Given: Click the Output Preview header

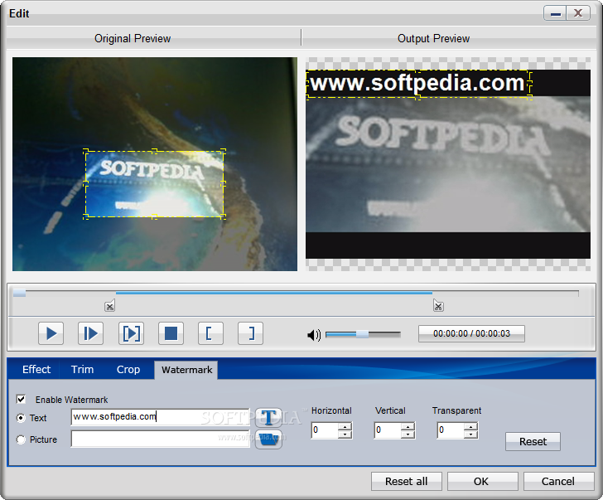Looking at the screenshot, I should (433, 38).
